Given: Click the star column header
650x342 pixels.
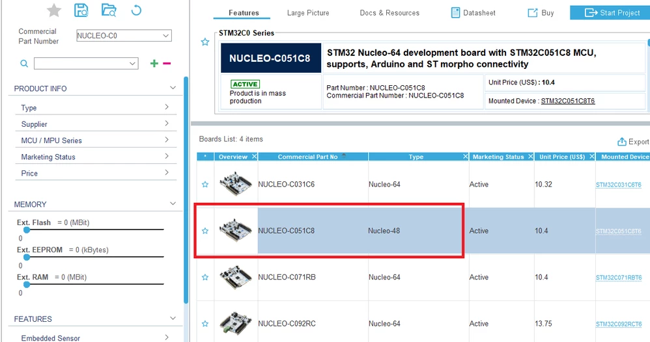Looking at the screenshot, I should coord(205,157).
